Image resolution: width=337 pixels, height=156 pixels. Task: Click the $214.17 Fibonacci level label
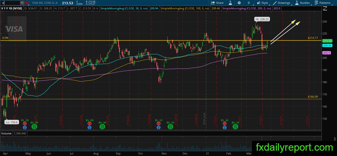[313, 38]
